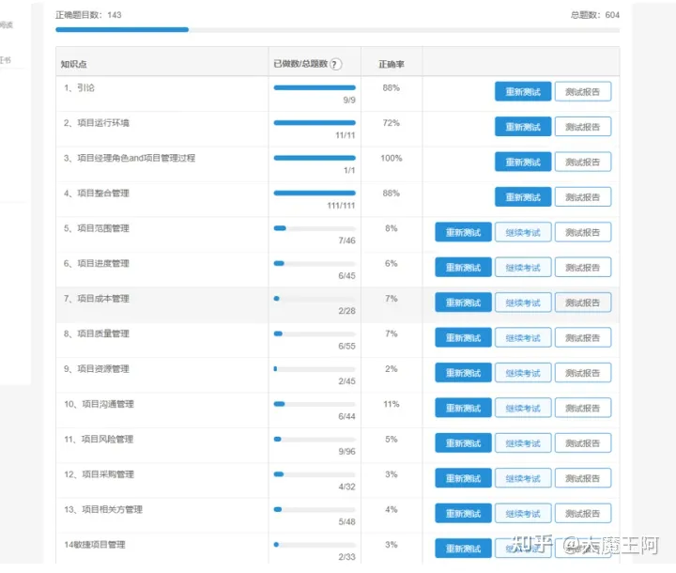Click the 11% accuracy value
The width and height of the screenshot is (676, 573).
pyautogui.click(x=391, y=404)
